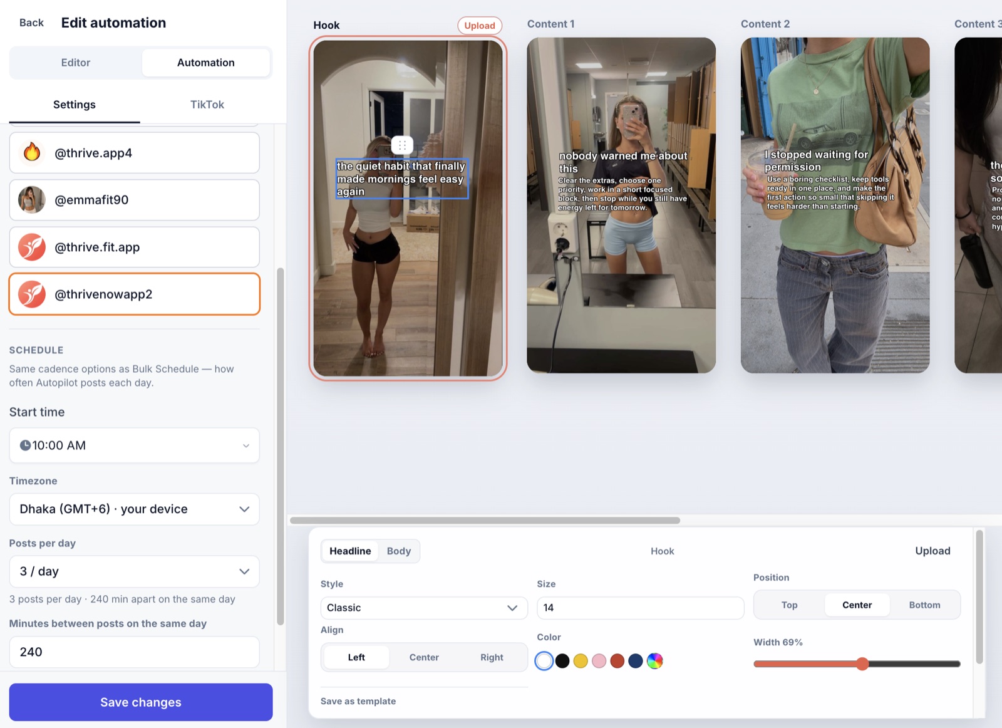This screenshot has height=728, width=1002.
Task: Click the horizontal slides scrollbar
Action: (x=485, y=521)
